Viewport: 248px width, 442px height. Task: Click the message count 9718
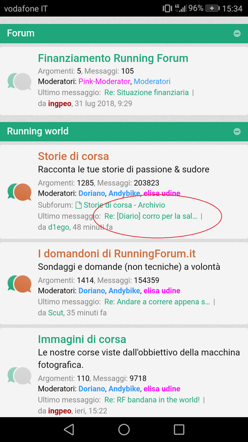(138, 378)
